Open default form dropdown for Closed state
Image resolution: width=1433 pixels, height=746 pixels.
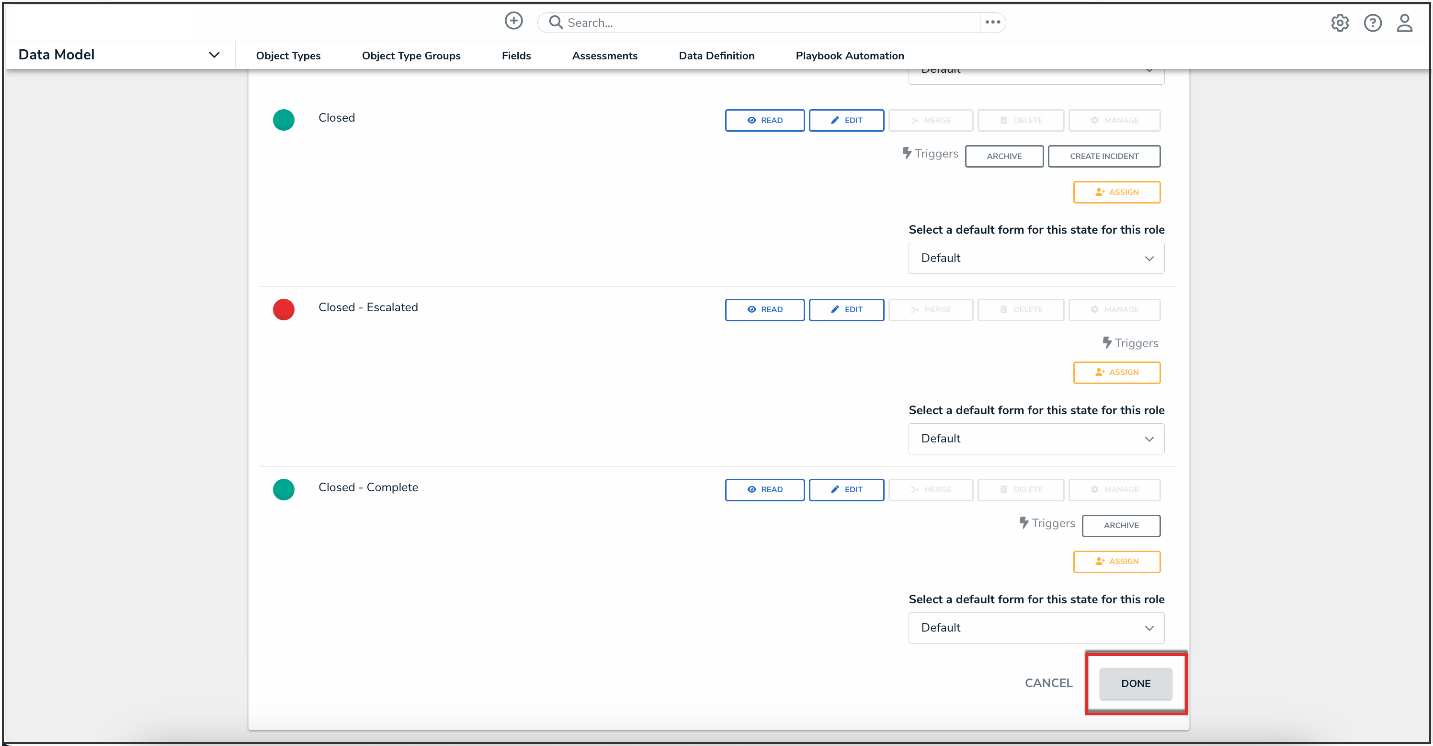coord(1036,258)
